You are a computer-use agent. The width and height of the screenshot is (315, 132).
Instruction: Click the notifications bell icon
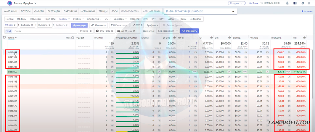coord(287,3)
